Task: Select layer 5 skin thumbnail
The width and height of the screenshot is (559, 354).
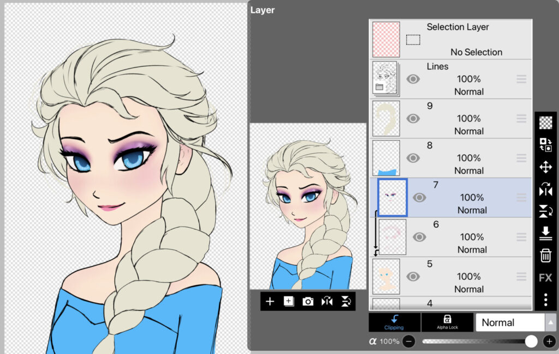Action: 386,277
